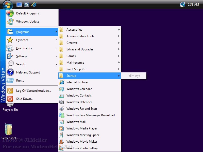Open Internet Explorer from the quick launch bar
Image resolution: width=203 pixels, height=152 pixels.
(x=34, y=4)
